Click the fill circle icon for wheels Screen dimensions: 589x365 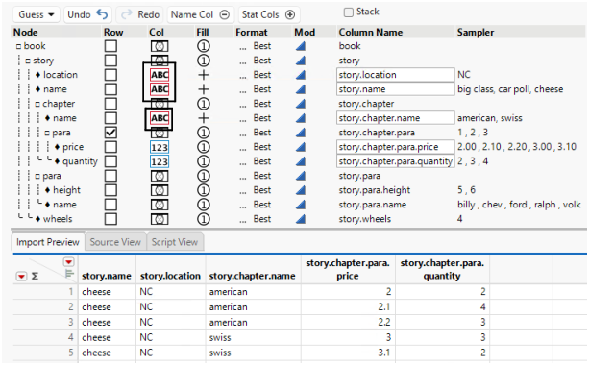204,219
